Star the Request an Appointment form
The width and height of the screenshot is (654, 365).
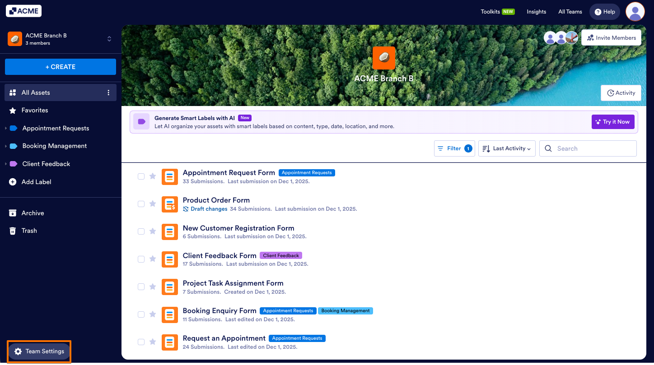click(x=153, y=342)
